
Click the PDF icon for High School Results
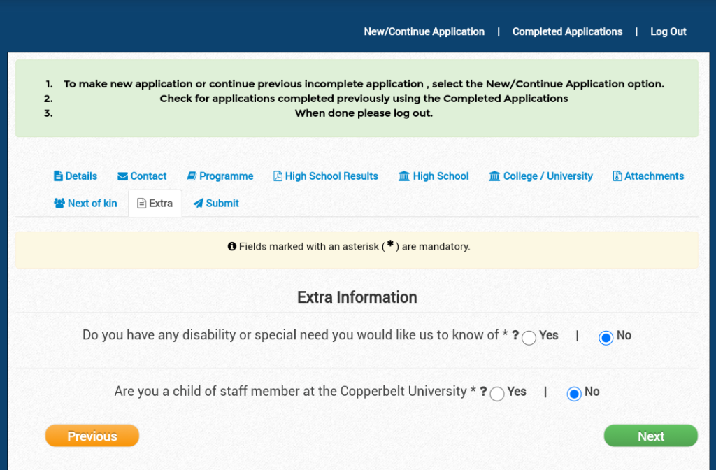(x=278, y=176)
